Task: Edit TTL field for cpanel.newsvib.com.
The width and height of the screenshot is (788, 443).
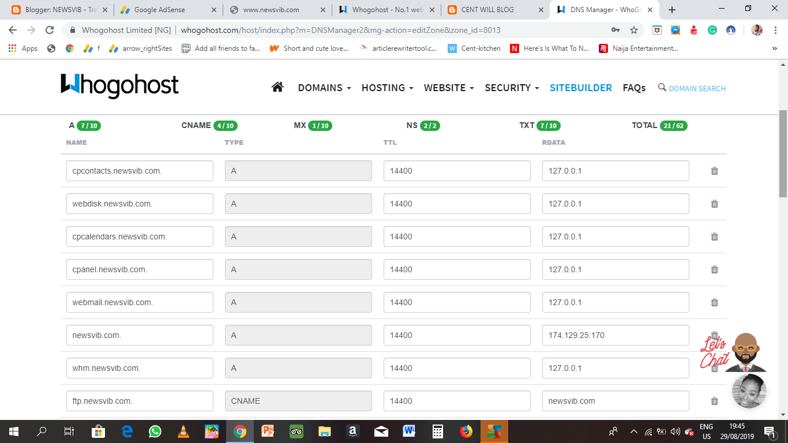Action: coord(457,269)
